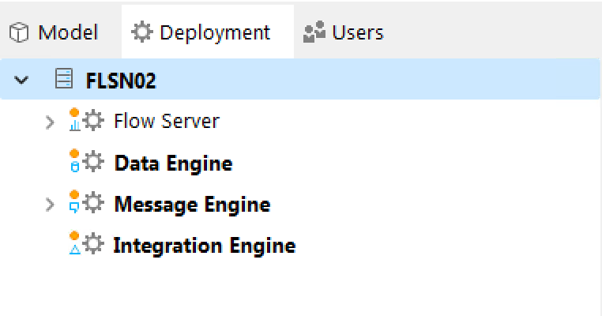Open the Deployment tab
The height and width of the screenshot is (316, 602).
[208, 32]
